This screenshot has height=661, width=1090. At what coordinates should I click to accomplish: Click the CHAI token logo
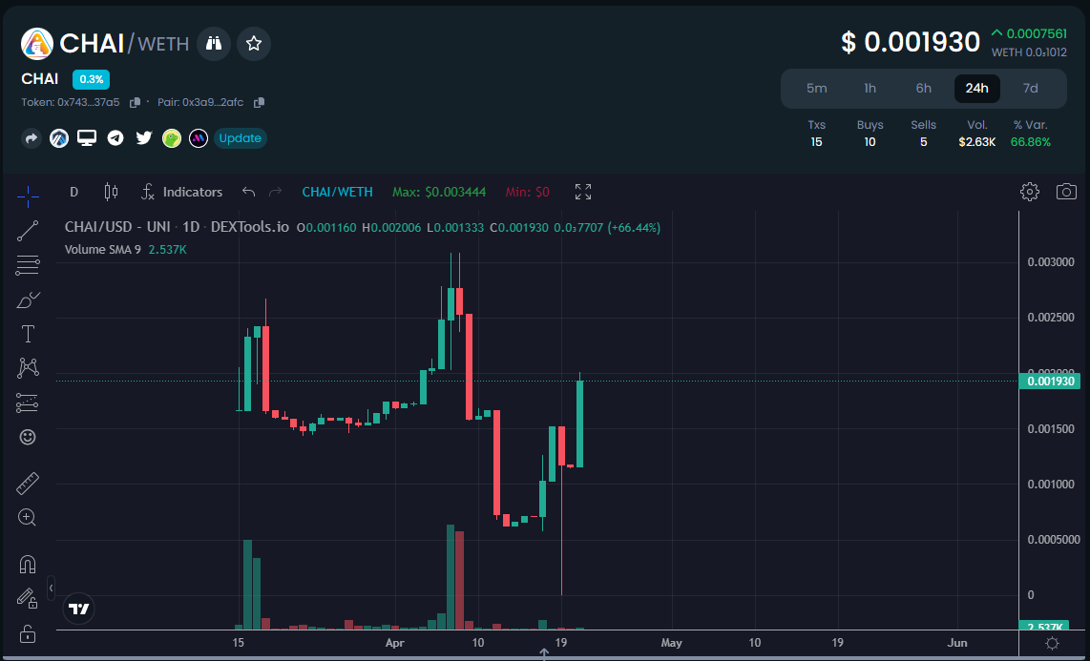tap(37, 44)
